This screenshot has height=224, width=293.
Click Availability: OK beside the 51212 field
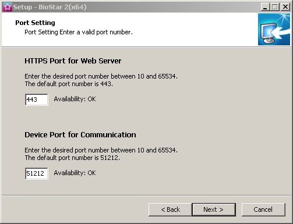pyautogui.click(x=75, y=173)
